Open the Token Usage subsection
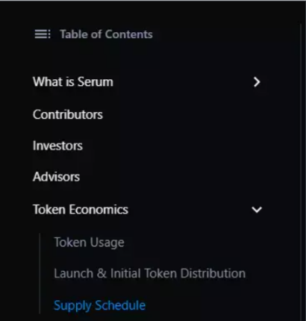Viewport: 306px width, 321px height. [89, 243]
